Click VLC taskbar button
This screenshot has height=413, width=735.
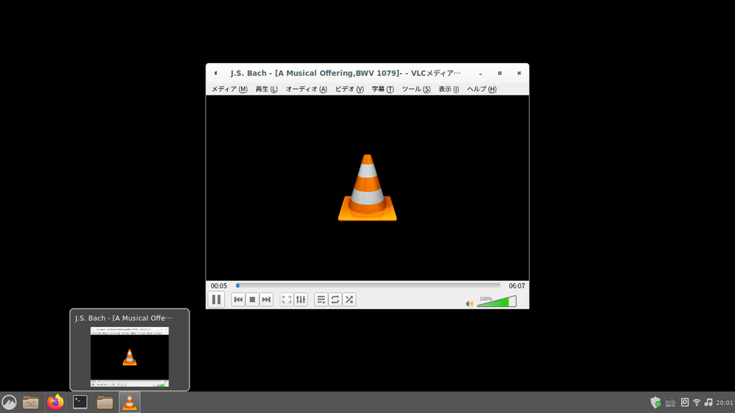point(129,402)
